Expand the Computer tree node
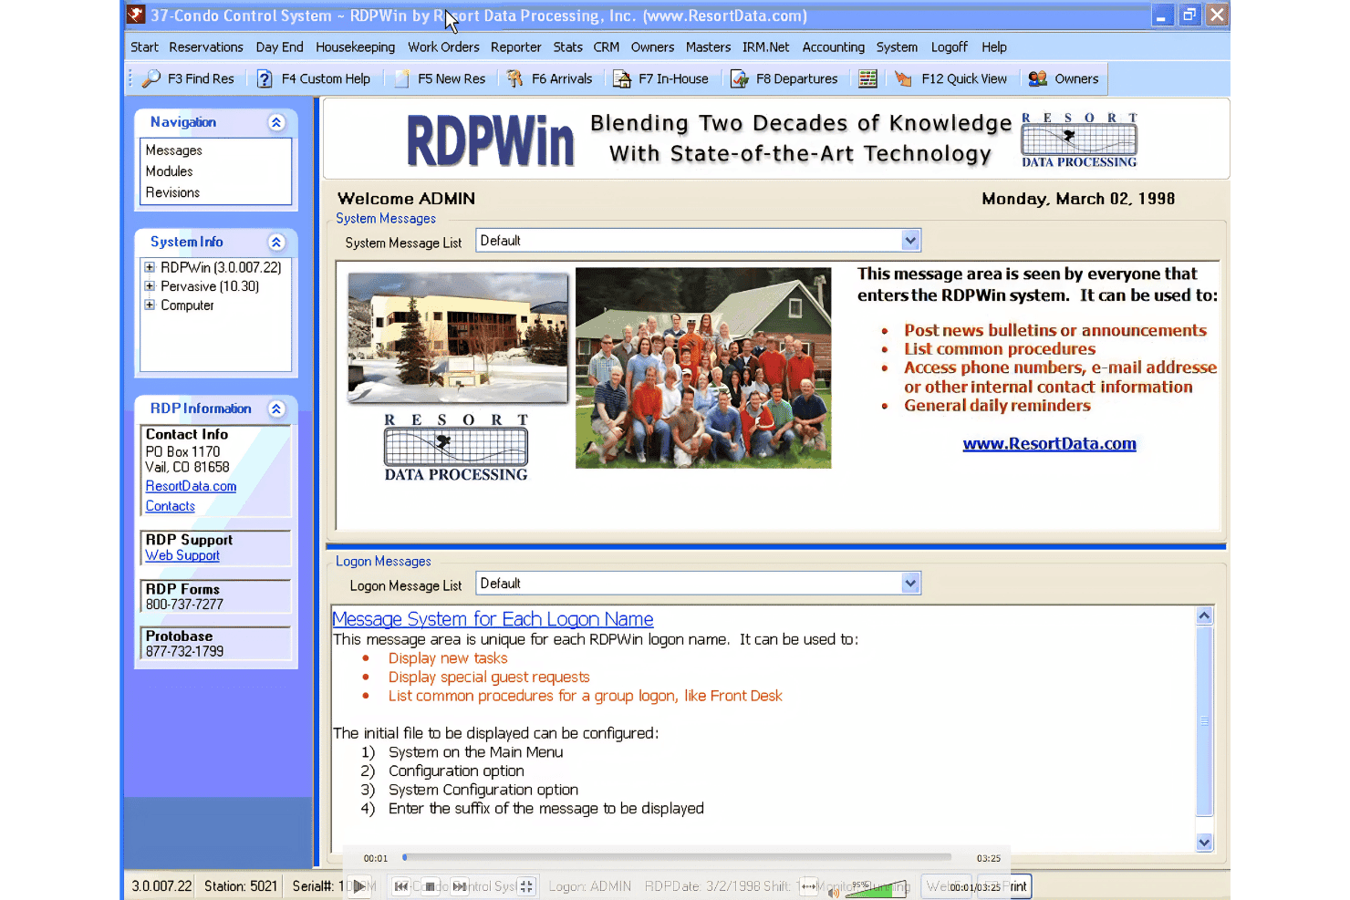This screenshot has height=900, width=1350. [x=150, y=305]
